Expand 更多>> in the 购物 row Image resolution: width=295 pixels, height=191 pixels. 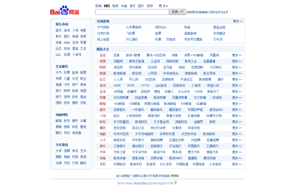click(x=237, y=67)
